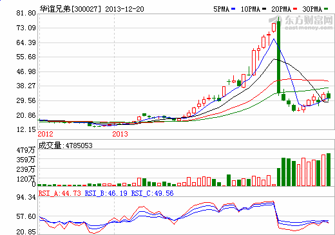This screenshot has width=335, height=235.
Task: Click the 73.09 price axis label
Action: click(x=26, y=28)
